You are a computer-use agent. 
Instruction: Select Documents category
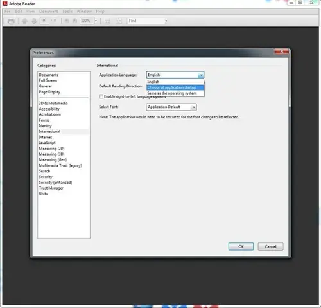[x=49, y=75]
